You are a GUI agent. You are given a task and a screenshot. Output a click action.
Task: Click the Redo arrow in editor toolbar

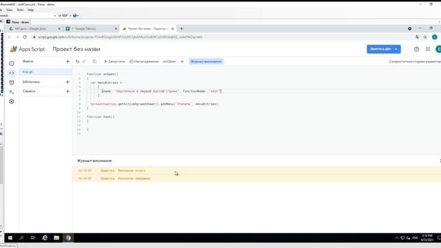coord(84,61)
